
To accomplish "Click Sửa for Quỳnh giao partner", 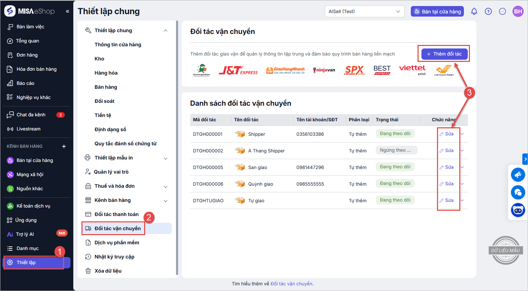I will click(447, 184).
